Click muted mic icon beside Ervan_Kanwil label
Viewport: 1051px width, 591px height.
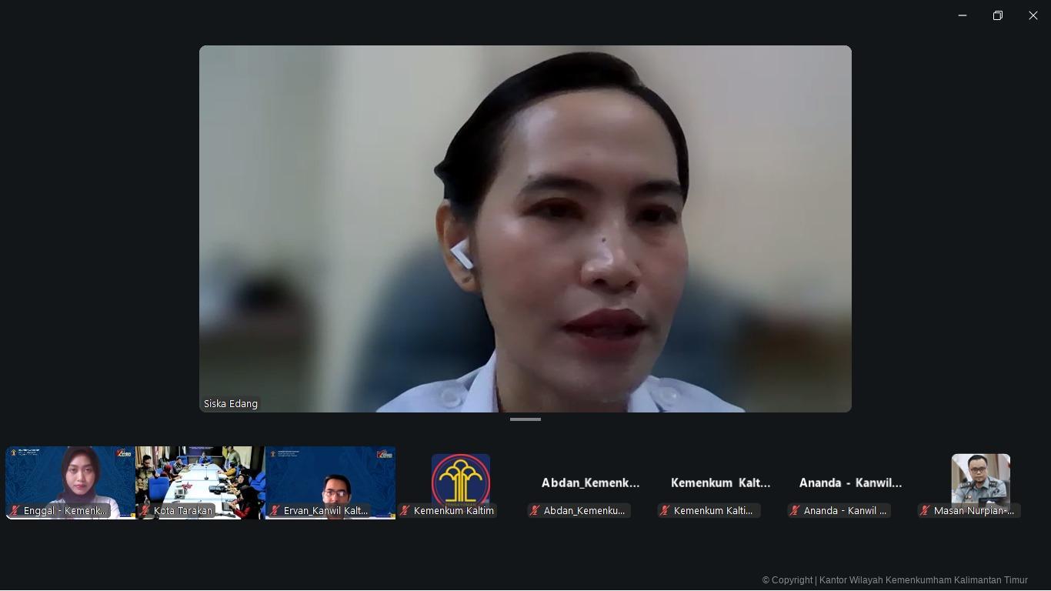click(x=275, y=511)
